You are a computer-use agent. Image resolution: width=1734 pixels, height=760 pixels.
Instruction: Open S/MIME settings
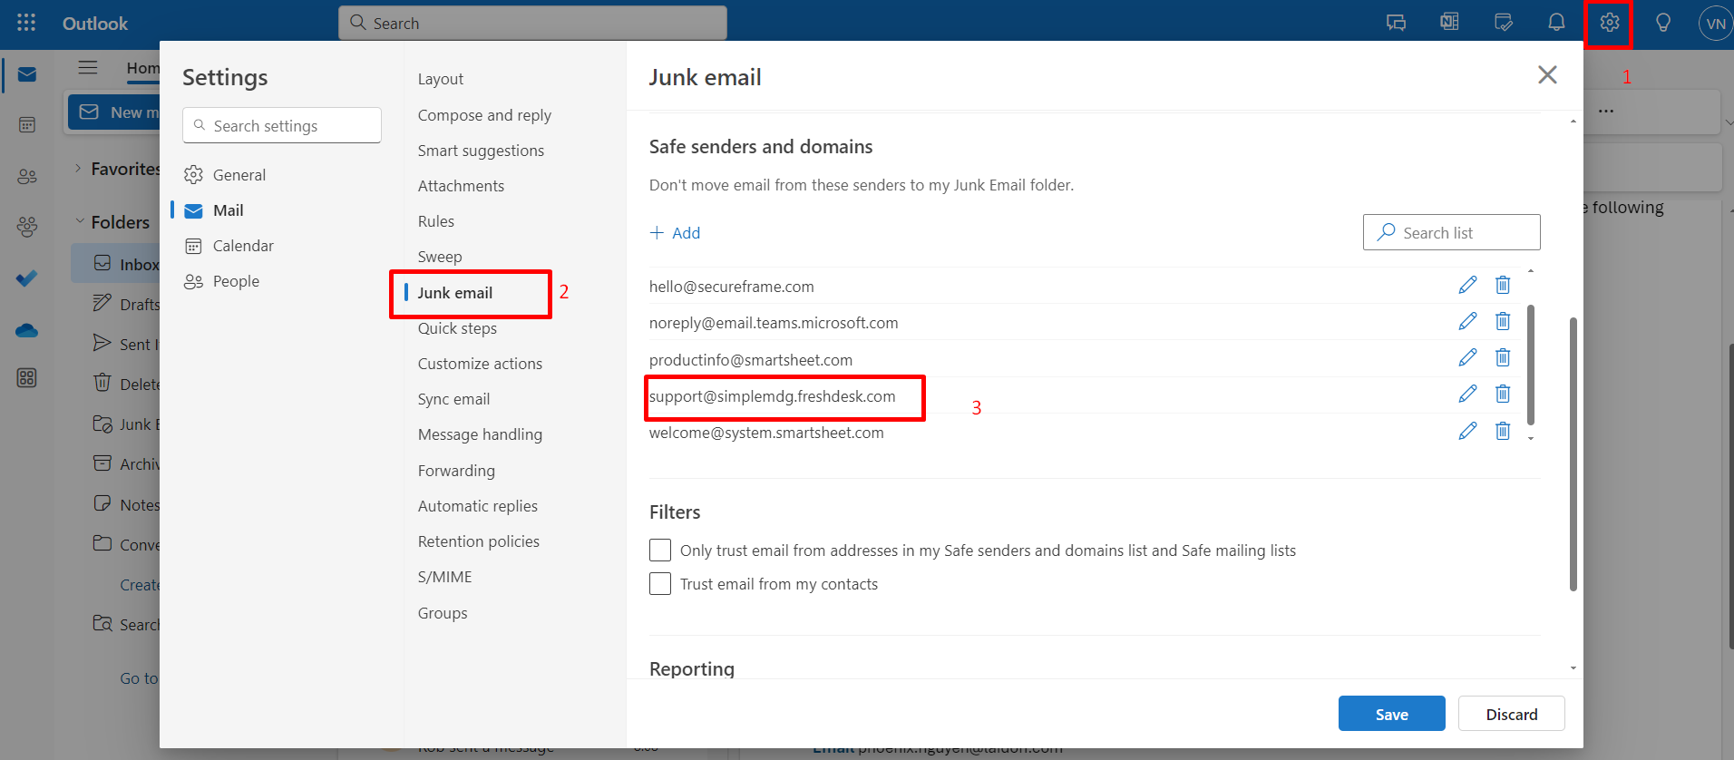tap(445, 577)
